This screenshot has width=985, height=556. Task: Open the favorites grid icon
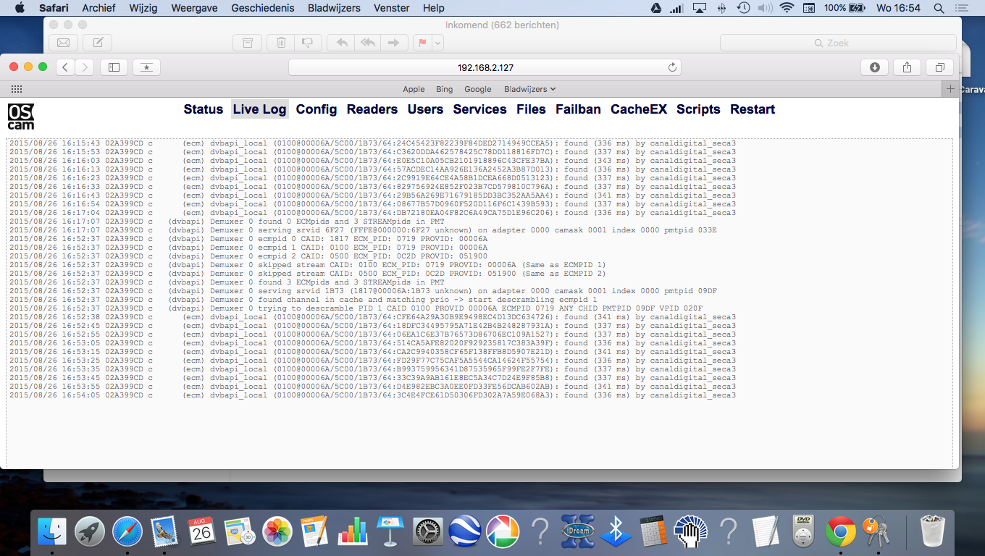coord(17,88)
